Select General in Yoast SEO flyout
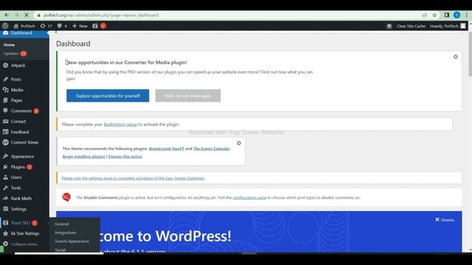Image resolution: width=472 pixels, height=265 pixels. coord(62,224)
